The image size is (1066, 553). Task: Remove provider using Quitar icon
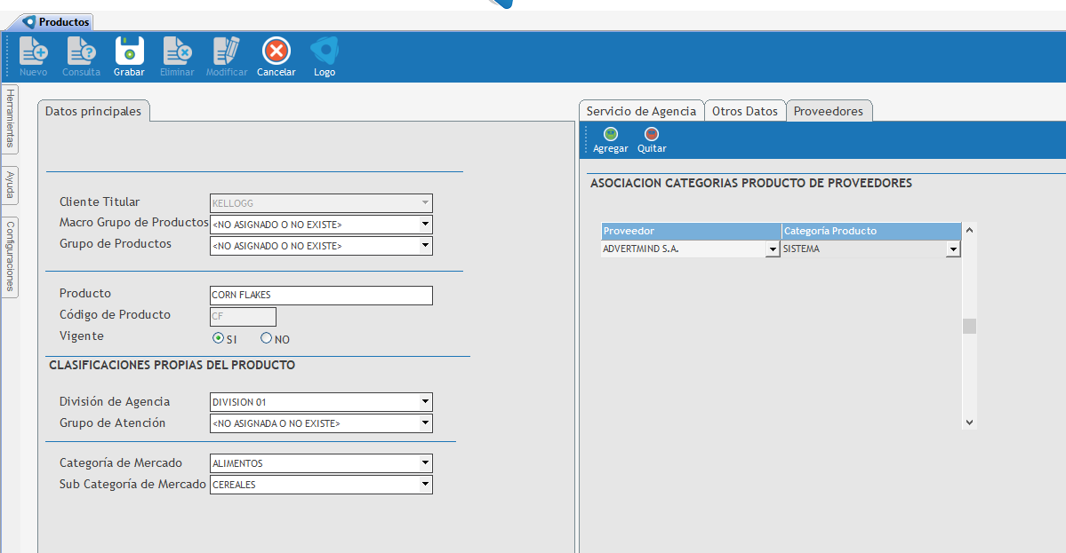click(652, 135)
